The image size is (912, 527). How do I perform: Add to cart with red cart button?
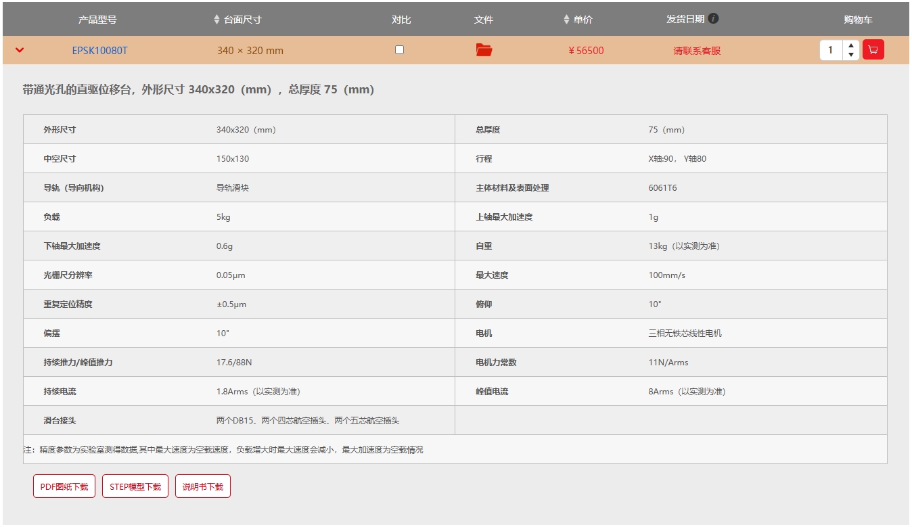[x=873, y=50]
